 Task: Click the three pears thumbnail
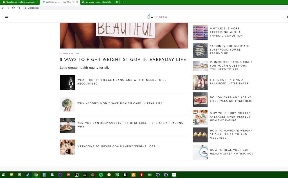click(200, 135)
